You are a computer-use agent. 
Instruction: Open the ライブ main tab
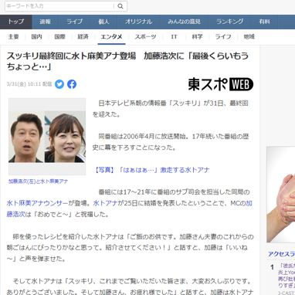point(75,22)
